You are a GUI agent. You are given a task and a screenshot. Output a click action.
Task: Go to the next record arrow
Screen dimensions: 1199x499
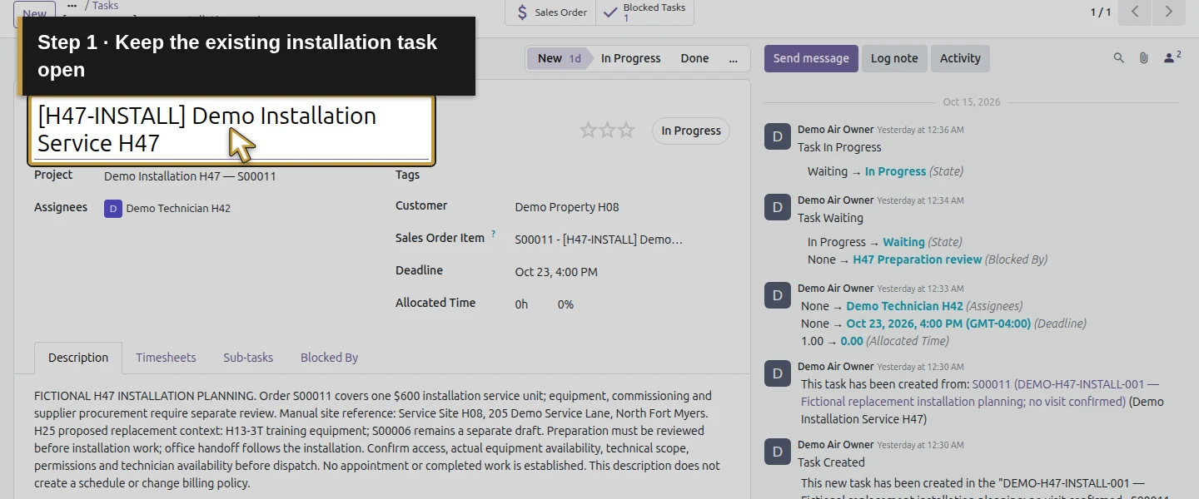(x=1168, y=12)
